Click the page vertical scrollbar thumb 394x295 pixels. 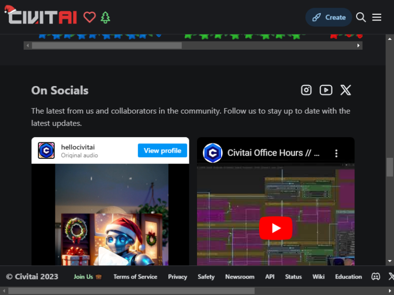coord(390,167)
